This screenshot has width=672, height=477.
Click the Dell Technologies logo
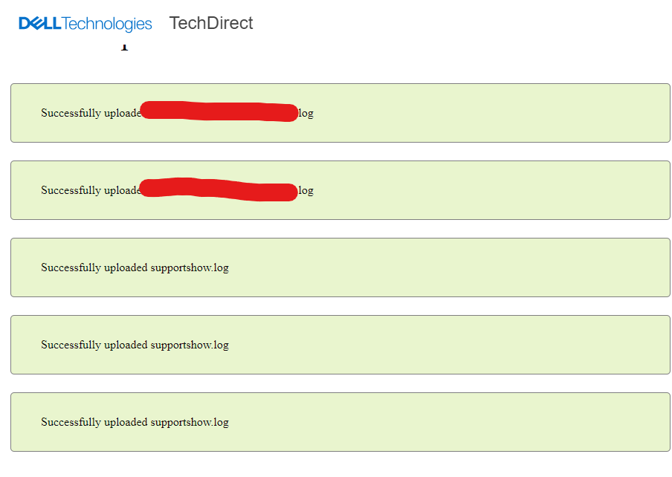pos(85,24)
